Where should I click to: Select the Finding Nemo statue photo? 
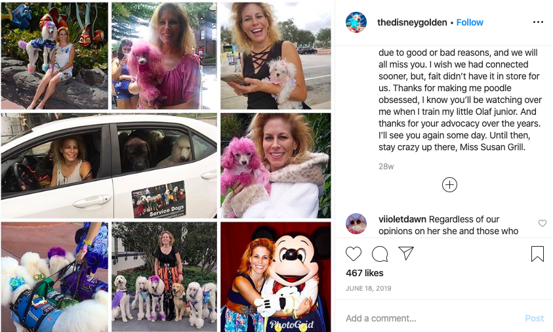point(54,56)
